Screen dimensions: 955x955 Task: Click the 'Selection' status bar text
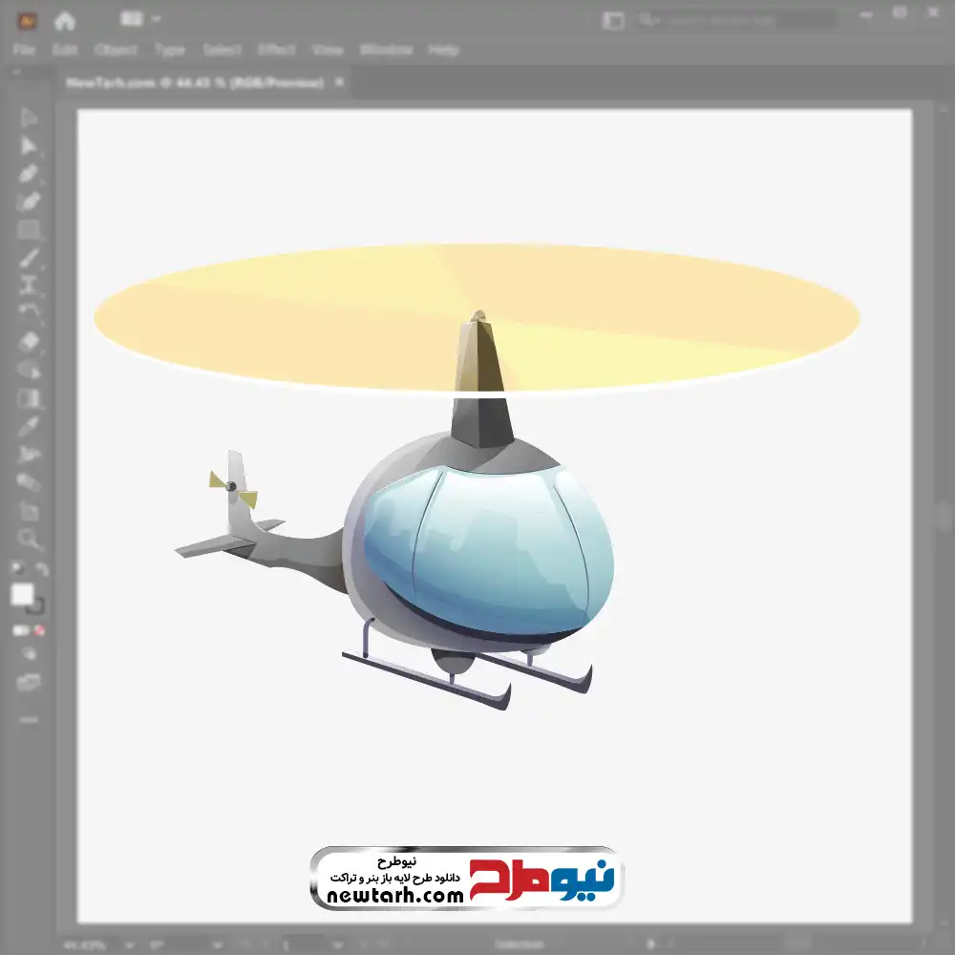519,945
